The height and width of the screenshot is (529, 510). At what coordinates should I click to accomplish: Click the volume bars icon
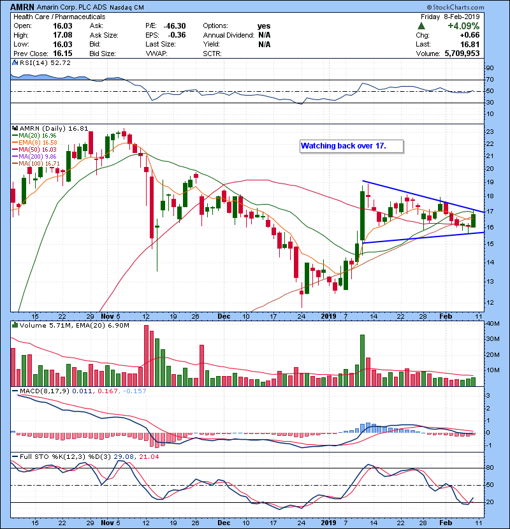[x=15, y=325]
